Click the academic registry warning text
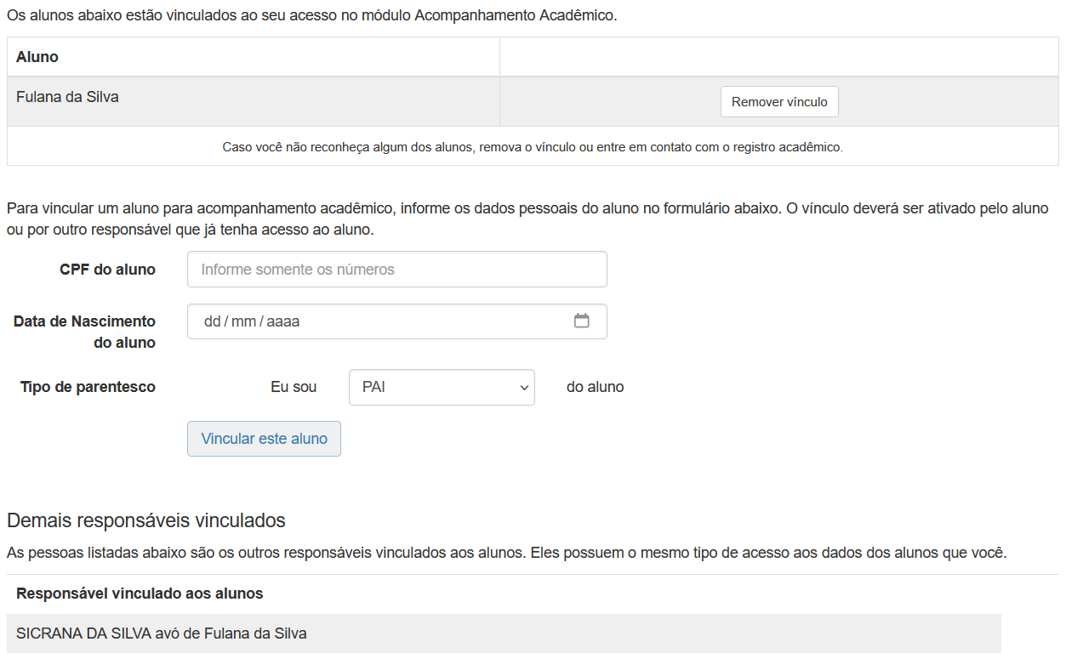The image size is (1066, 659). (x=533, y=146)
